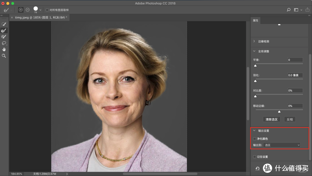Enable the 净化颜色 checkbox
The image size is (312, 176).
tap(255, 139)
